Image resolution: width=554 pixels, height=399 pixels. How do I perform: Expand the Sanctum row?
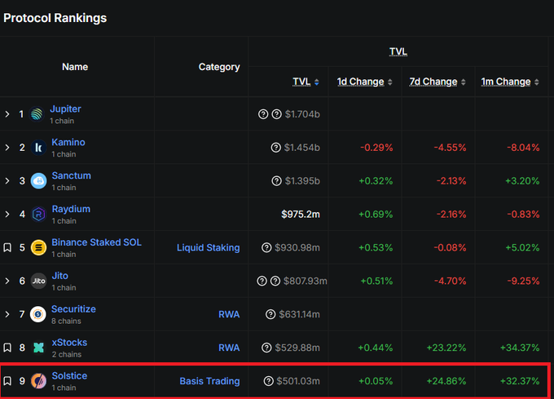click(7, 181)
